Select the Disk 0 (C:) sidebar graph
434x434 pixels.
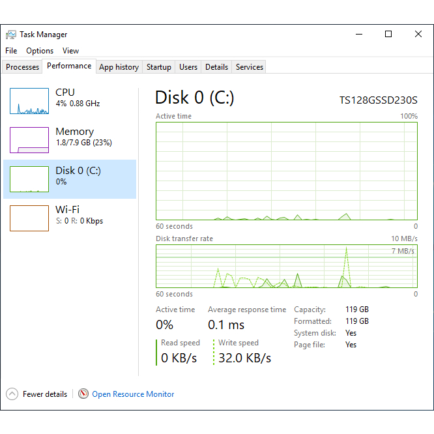pyautogui.click(x=29, y=179)
